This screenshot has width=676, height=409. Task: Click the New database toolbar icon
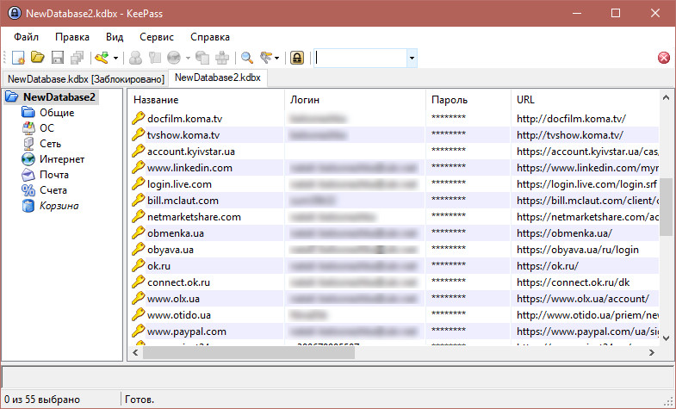coord(18,58)
